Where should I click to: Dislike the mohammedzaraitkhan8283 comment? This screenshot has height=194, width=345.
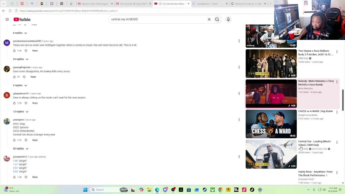pos(26,51)
